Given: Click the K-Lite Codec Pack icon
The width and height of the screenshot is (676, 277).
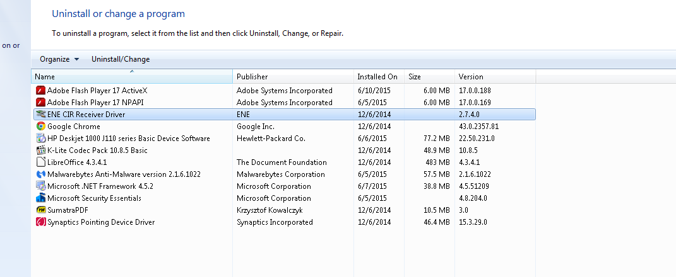Looking at the screenshot, I should [40, 150].
